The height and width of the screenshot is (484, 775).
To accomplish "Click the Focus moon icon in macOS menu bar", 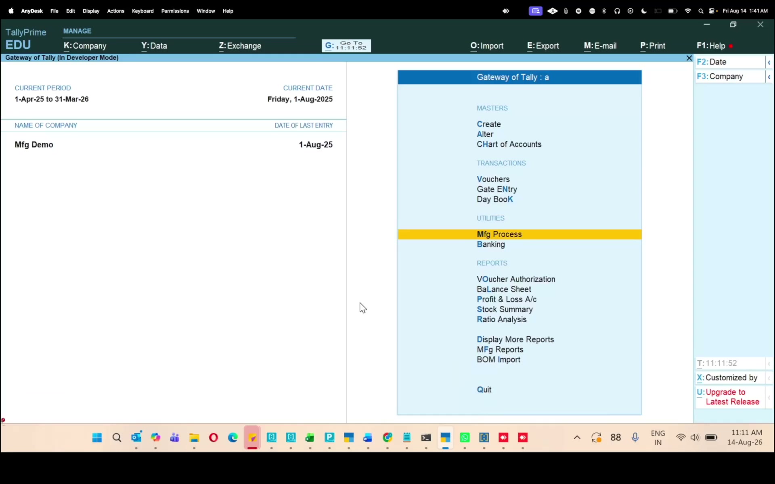I will pyautogui.click(x=644, y=11).
